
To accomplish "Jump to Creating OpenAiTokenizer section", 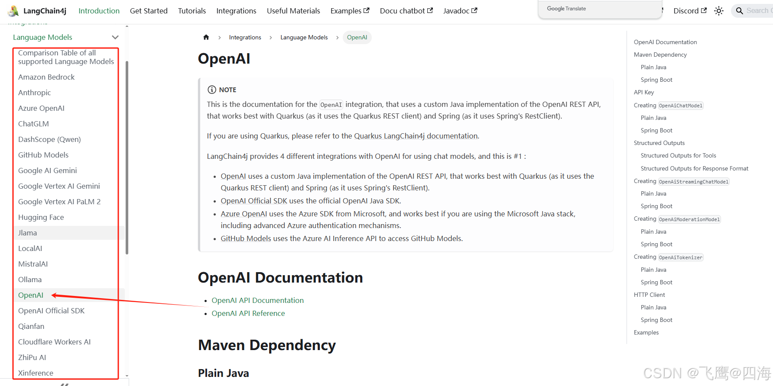I will pos(668,257).
